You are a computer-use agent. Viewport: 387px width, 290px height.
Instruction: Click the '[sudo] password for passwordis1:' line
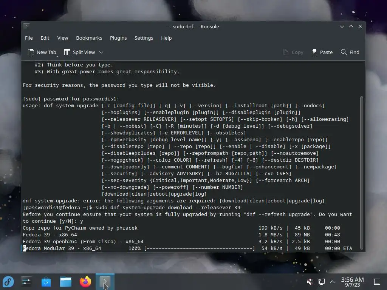71,99
